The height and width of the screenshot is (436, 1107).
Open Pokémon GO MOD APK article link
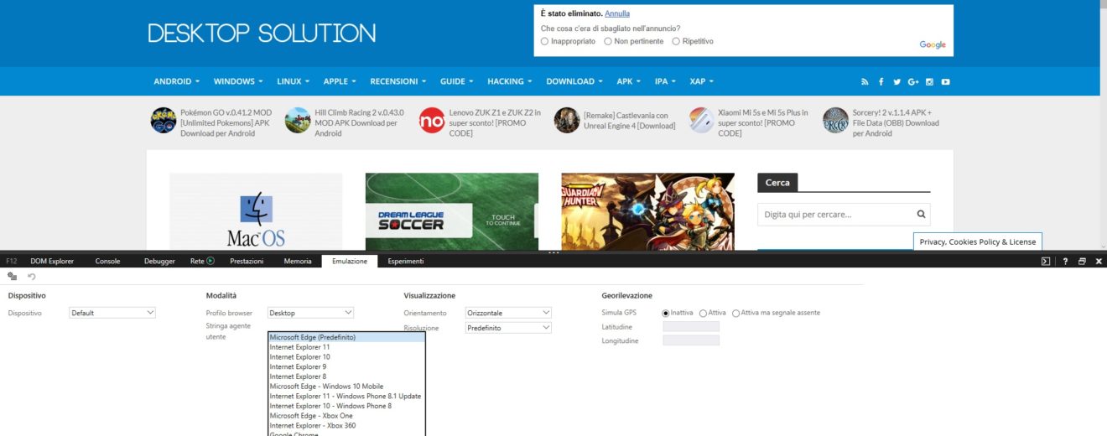(x=226, y=122)
